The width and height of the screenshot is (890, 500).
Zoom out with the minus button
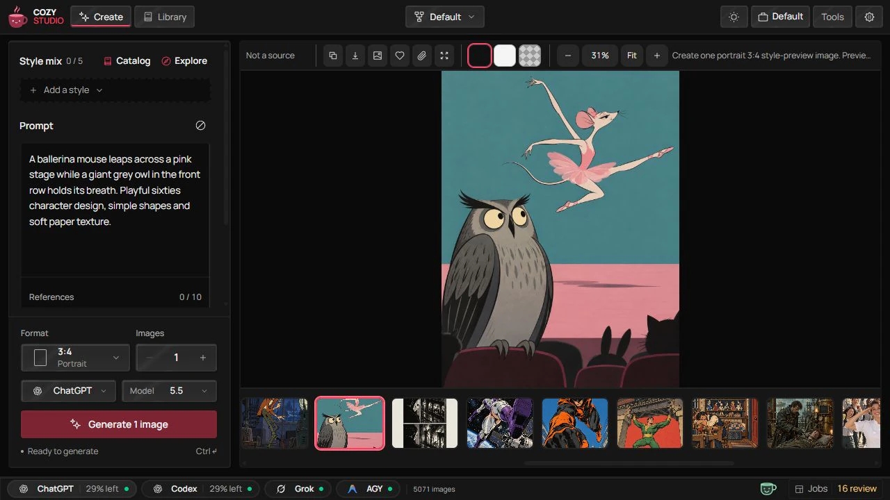click(x=568, y=56)
